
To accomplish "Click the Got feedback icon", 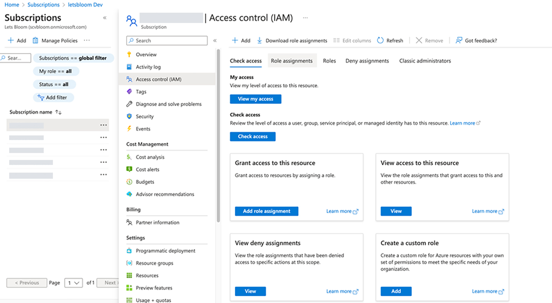I will 459,40.
